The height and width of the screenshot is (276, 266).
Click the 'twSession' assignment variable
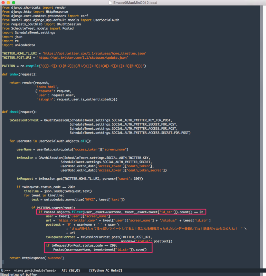pyautogui.click(x=25, y=158)
